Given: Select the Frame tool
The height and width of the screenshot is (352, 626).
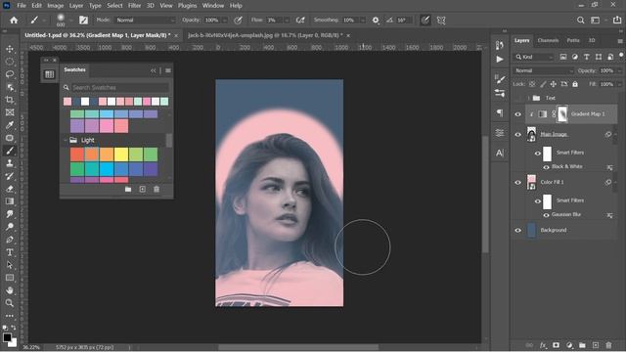Looking at the screenshot, I should tap(10, 112).
